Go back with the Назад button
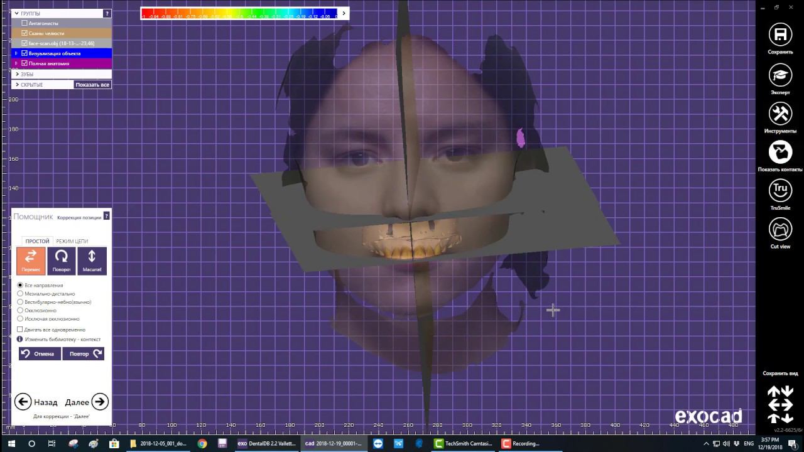 [36, 402]
